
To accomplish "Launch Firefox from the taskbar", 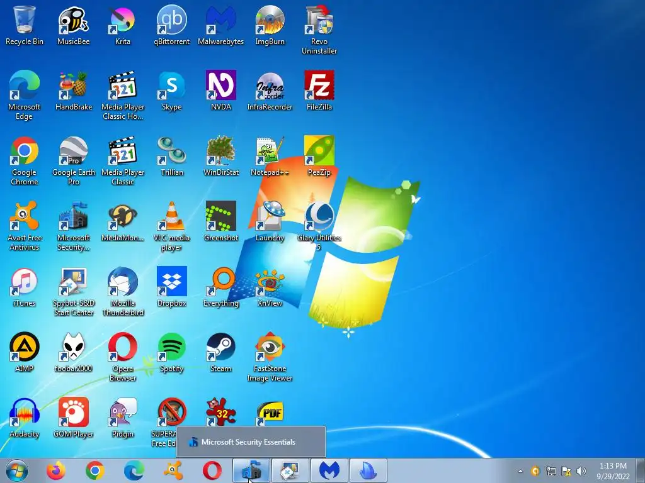I will click(x=56, y=470).
